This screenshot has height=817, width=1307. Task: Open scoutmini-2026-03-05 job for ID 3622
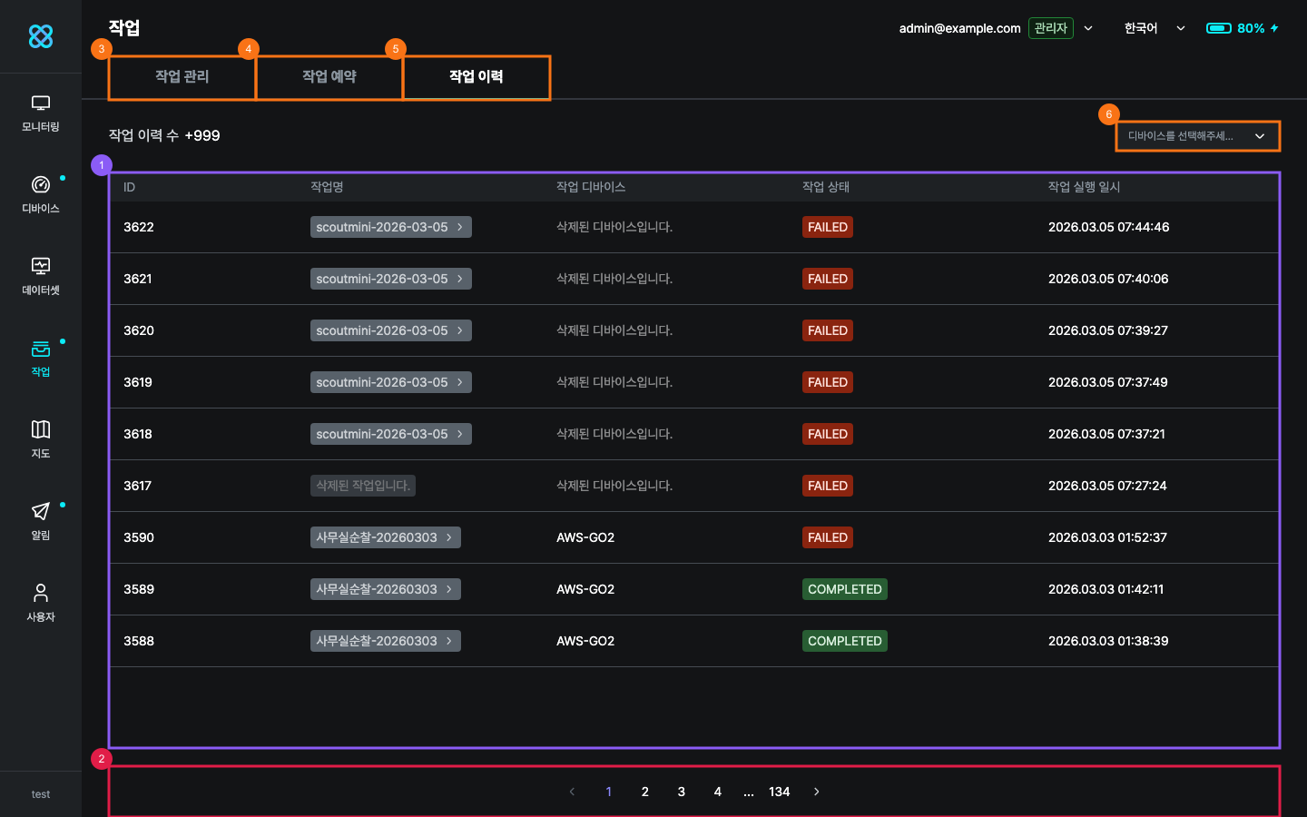(x=390, y=227)
